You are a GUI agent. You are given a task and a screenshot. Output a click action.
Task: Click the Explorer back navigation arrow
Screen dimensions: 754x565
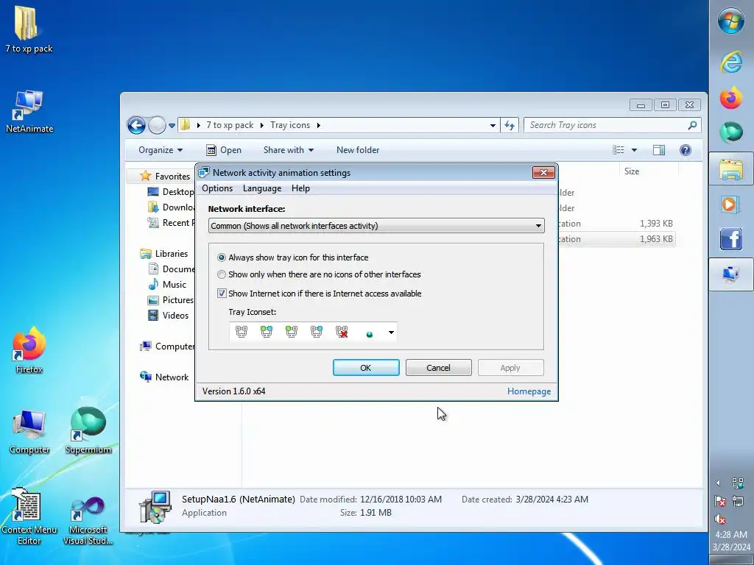(x=136, y=125)
